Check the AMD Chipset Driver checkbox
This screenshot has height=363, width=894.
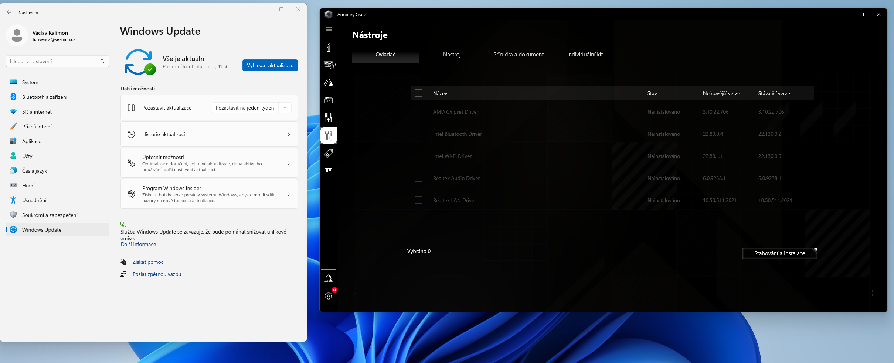pos(418,111)
